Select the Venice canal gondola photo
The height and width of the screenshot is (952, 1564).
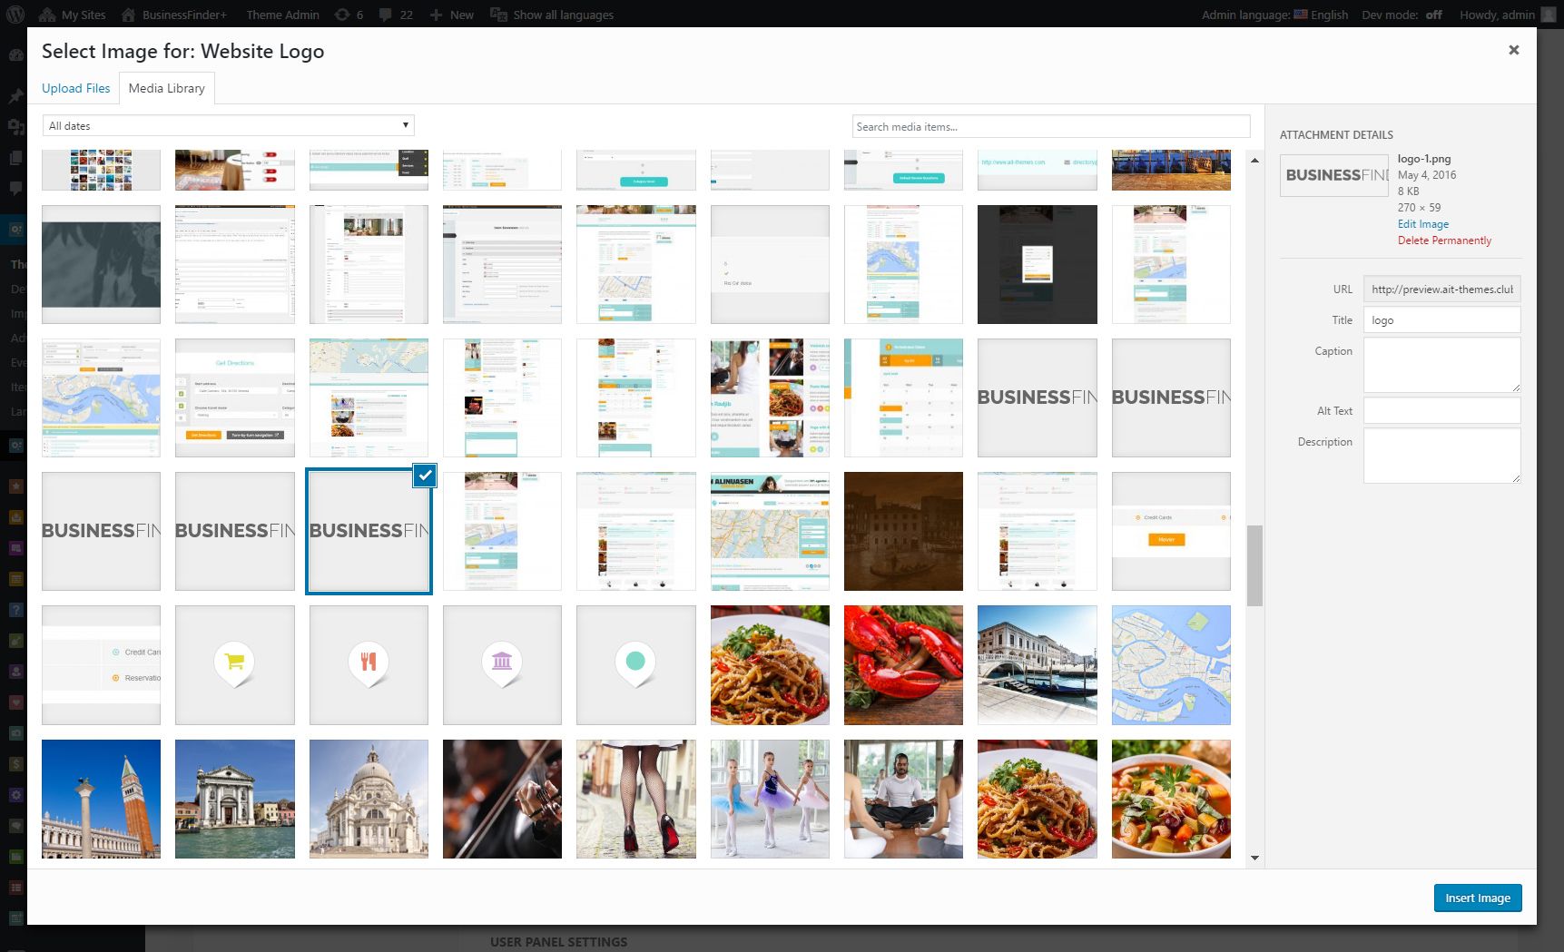pos(1037,665)
